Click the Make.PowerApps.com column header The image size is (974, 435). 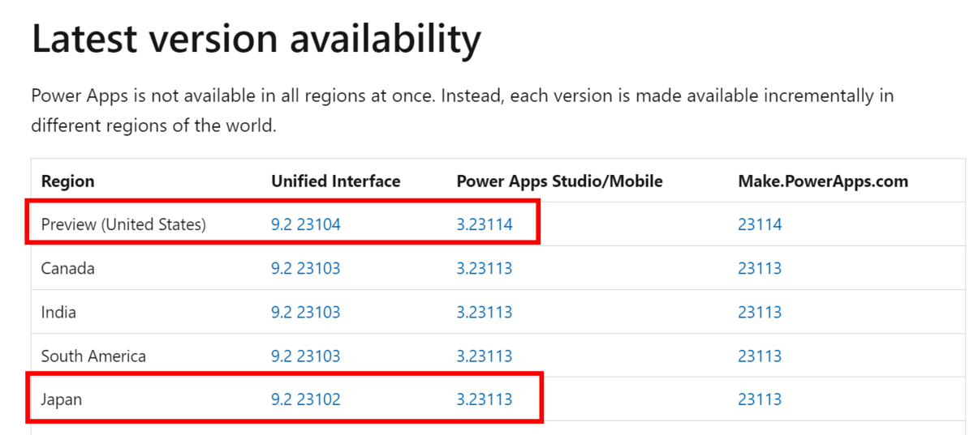(822, 181)
